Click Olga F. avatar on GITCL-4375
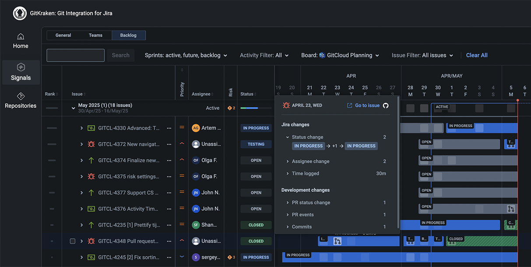Screen dimensions: 531x267 point(196,176)
